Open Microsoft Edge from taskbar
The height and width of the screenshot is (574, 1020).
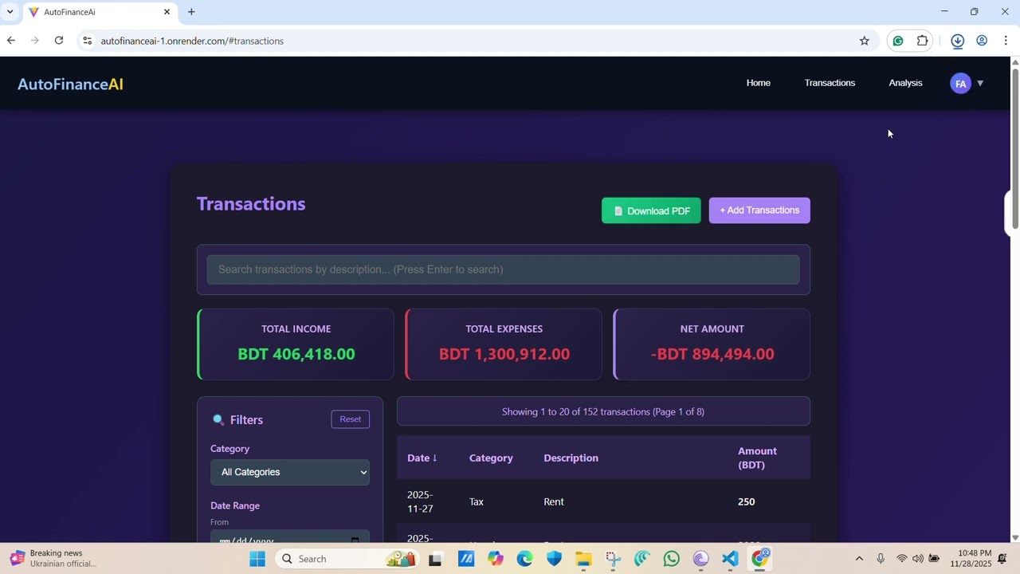coord(524,559)
